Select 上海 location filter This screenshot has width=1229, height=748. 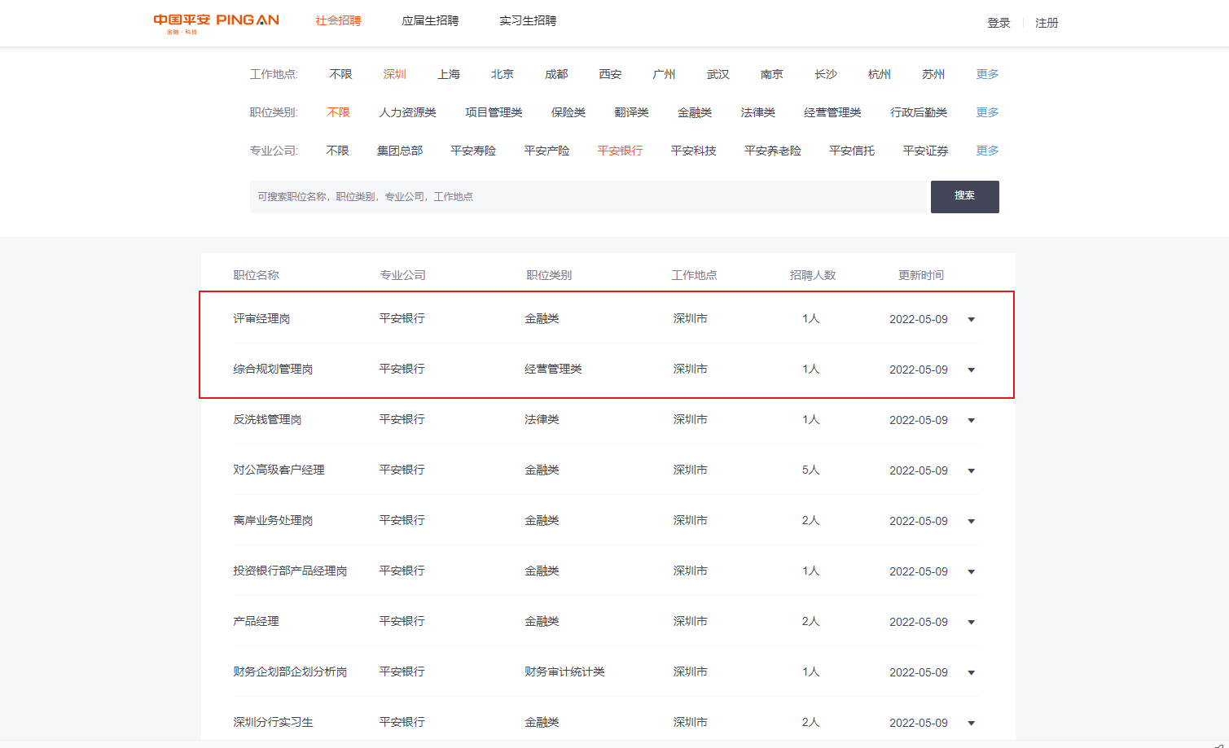pos(449,74)
